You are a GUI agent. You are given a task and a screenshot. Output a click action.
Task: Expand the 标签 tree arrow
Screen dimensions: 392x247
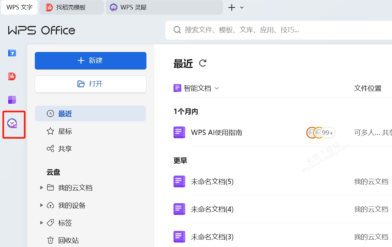point(42,223)
